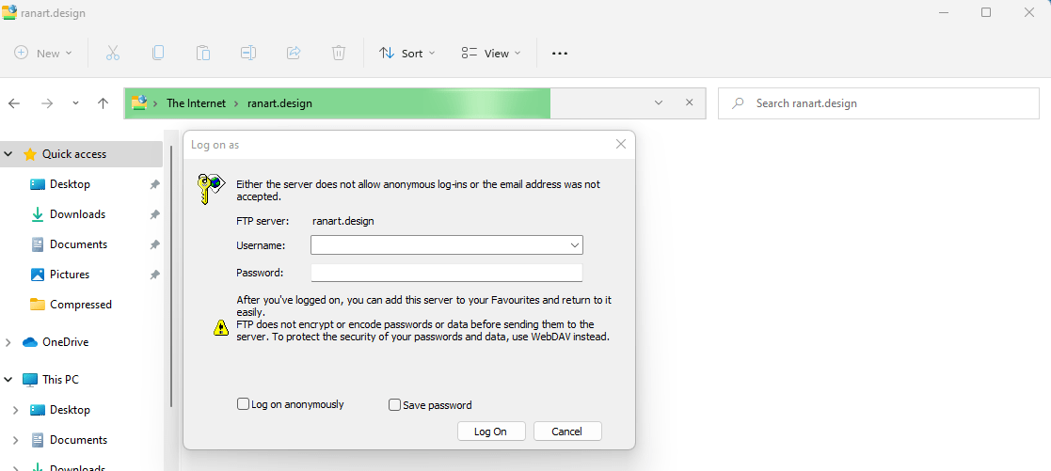Open the See more ellipsis menu
This screenshot has width=1051, height=471.
(x=560, y=54)
